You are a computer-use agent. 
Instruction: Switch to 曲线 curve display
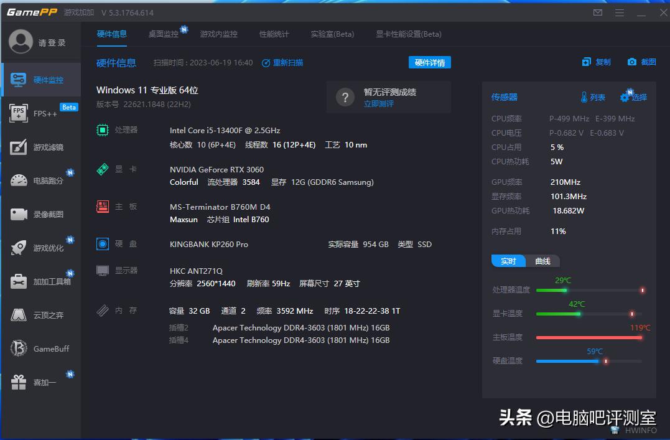tap(542, 261)
